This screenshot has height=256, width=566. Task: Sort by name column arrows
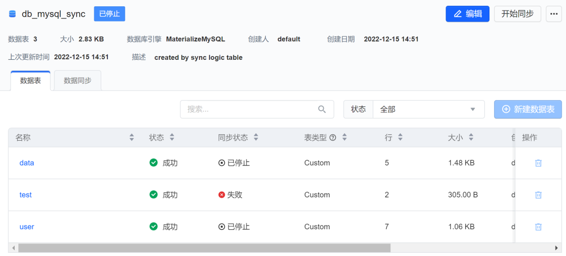(132, 137)
